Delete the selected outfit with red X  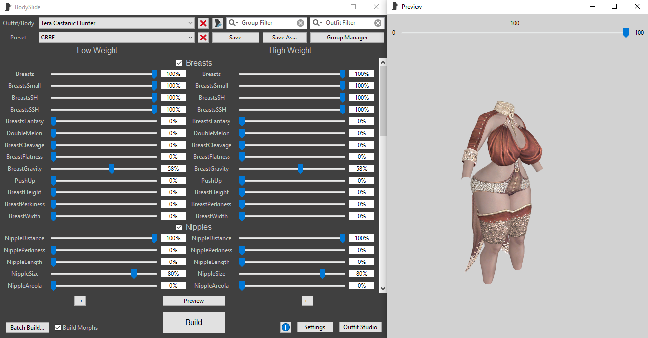tap(203, 23)
